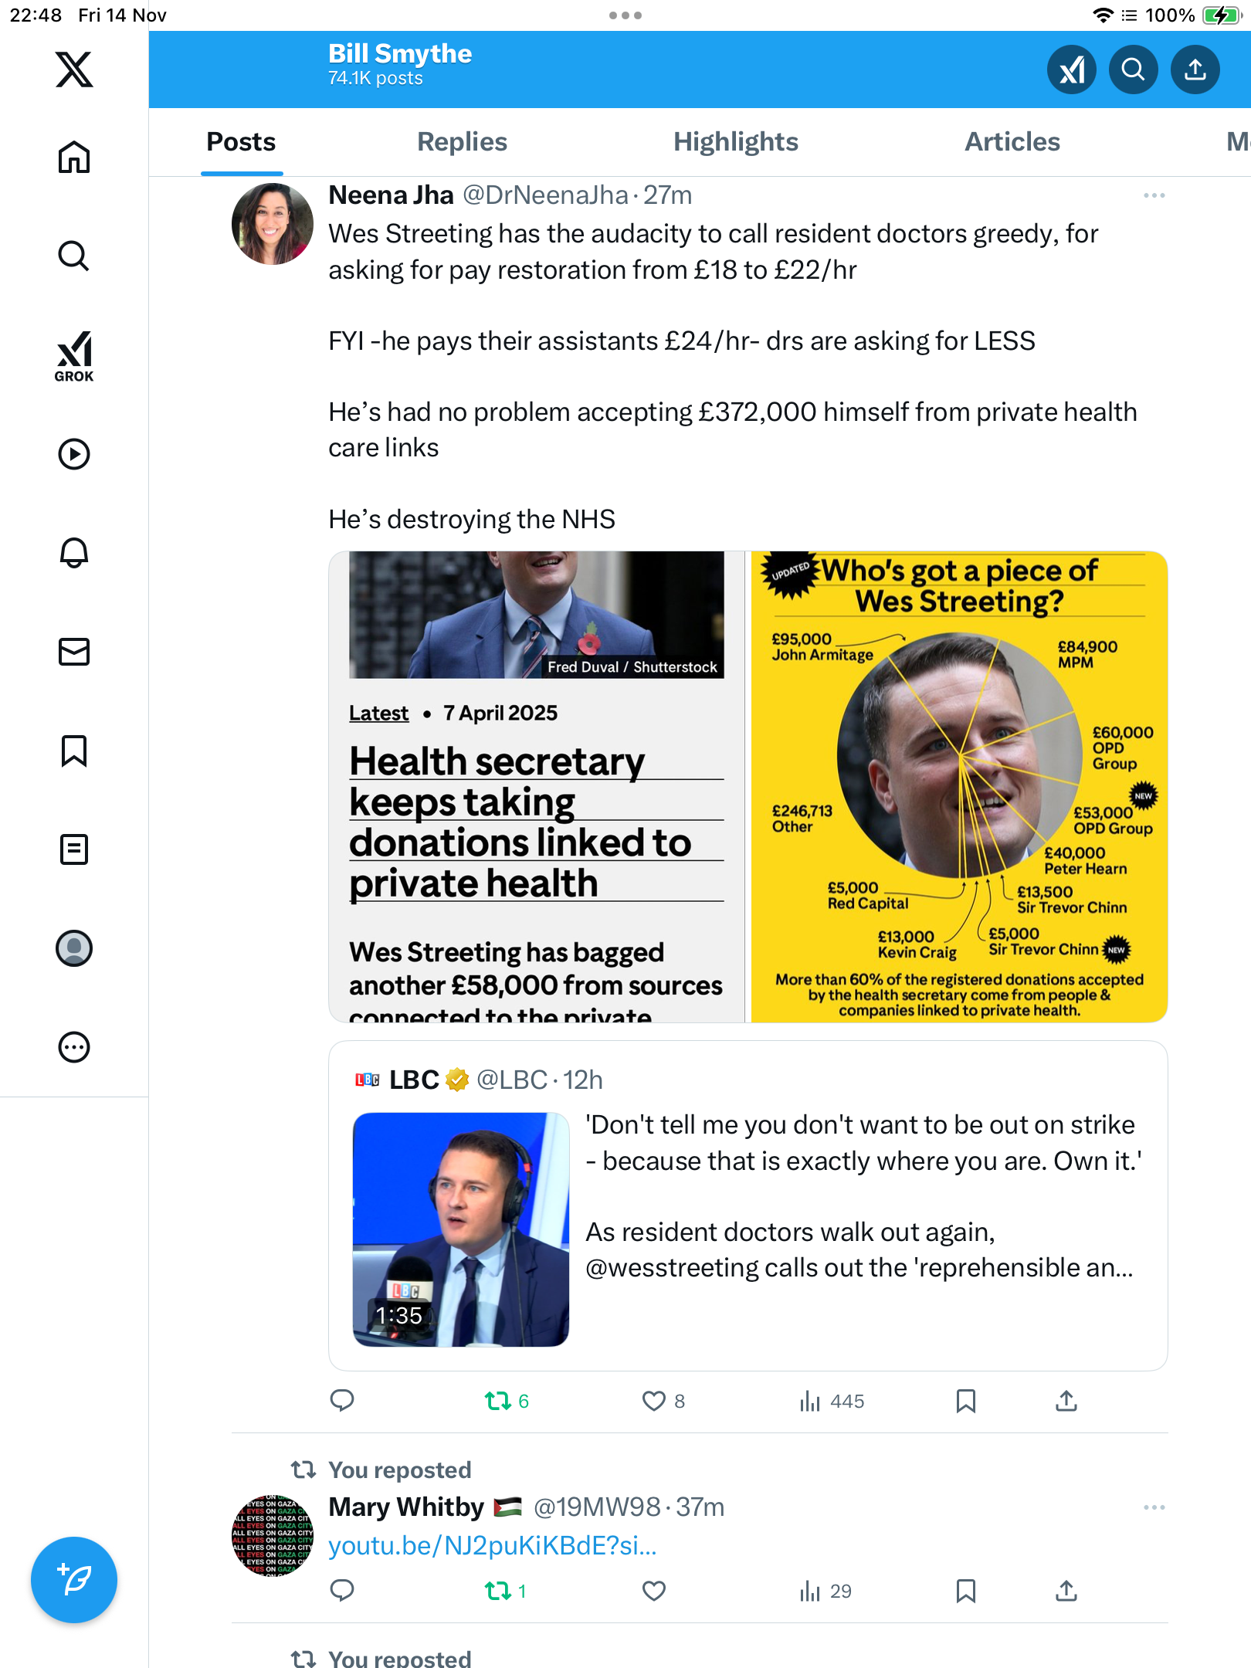This screenshot has width=1251, height=1668.
Task: Undo repost on Neena Jha's post
Action: [498, 1401]
